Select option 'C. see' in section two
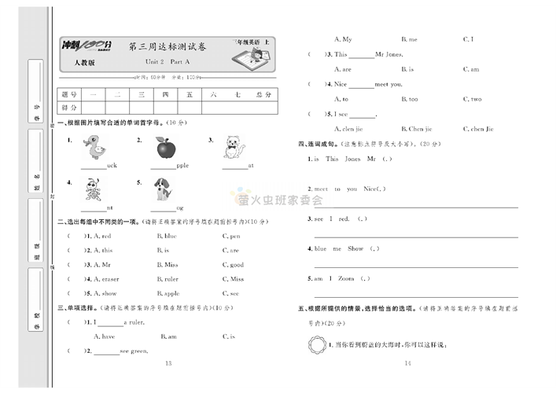The image size is (556, 393). 230,293
